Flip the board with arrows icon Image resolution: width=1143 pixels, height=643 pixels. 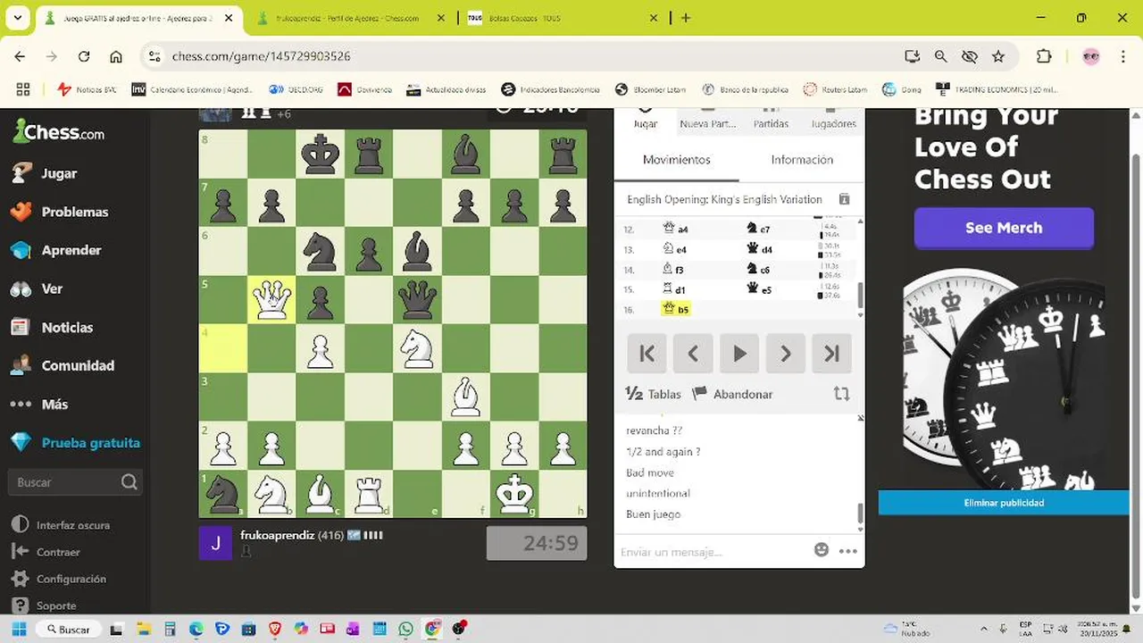841,394
